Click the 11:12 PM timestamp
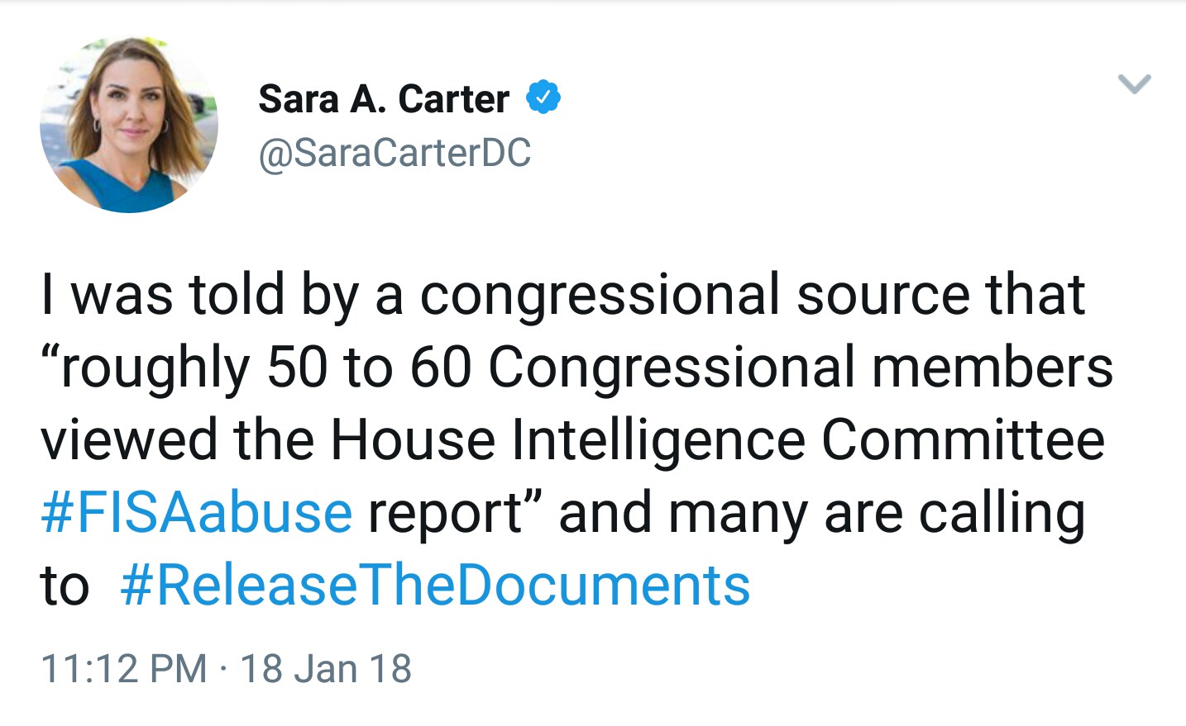 pos(124,668)
